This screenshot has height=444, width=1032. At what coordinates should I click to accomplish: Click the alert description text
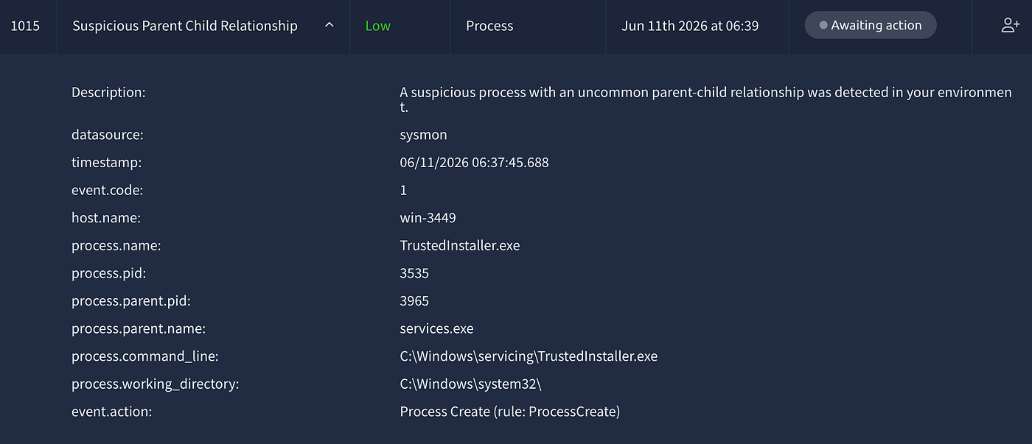[x=705, y=99]
